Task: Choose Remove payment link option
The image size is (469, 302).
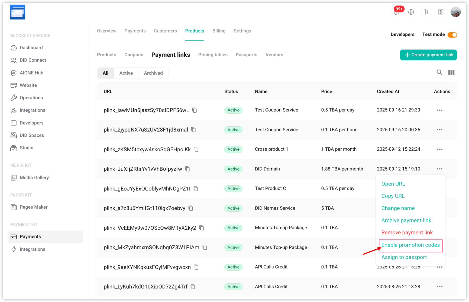Action: tap(407, 233)
